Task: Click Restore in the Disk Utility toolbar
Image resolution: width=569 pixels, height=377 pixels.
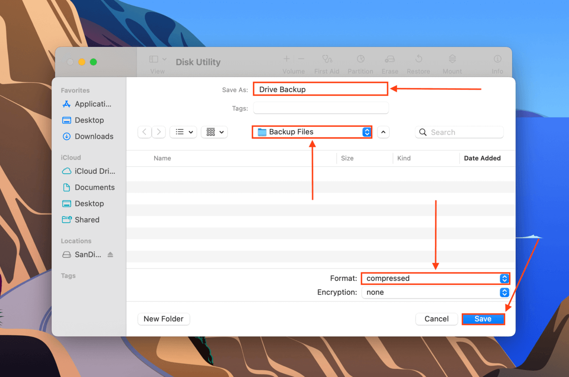Action: tap(419, 64)
